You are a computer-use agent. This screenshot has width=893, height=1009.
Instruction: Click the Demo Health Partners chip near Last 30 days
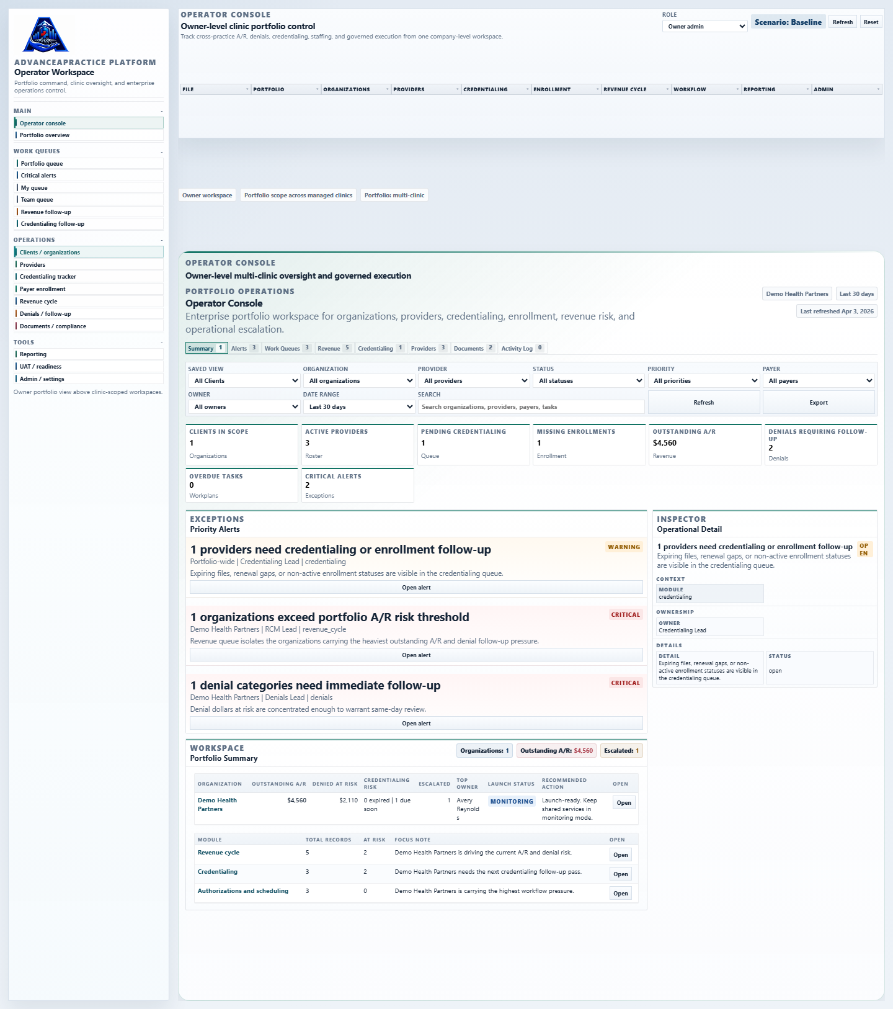[x=797, y=294]
